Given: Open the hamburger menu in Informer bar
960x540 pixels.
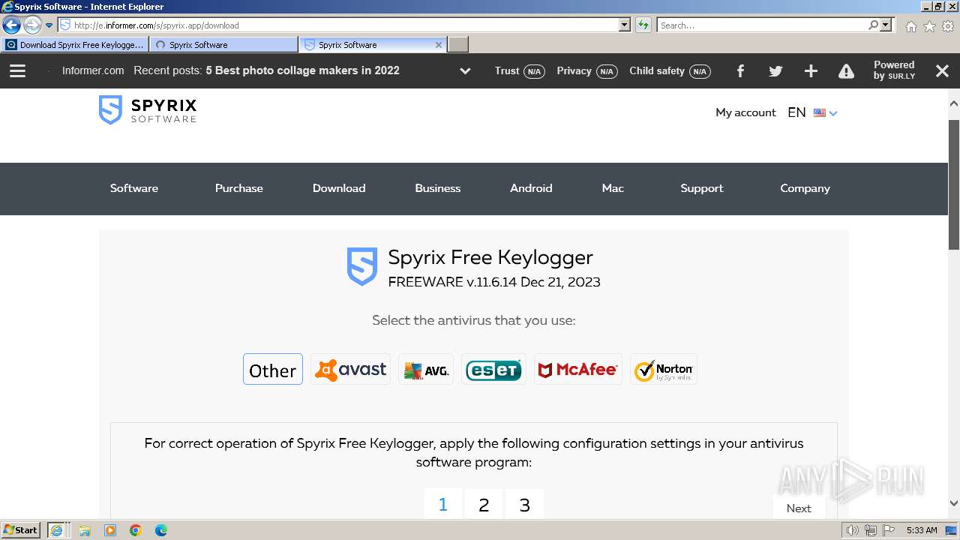Looking at the screenshot, I should click(x=17, y=70).
